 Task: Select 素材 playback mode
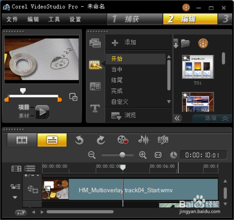pyautogui.click(x=24, y=116)
